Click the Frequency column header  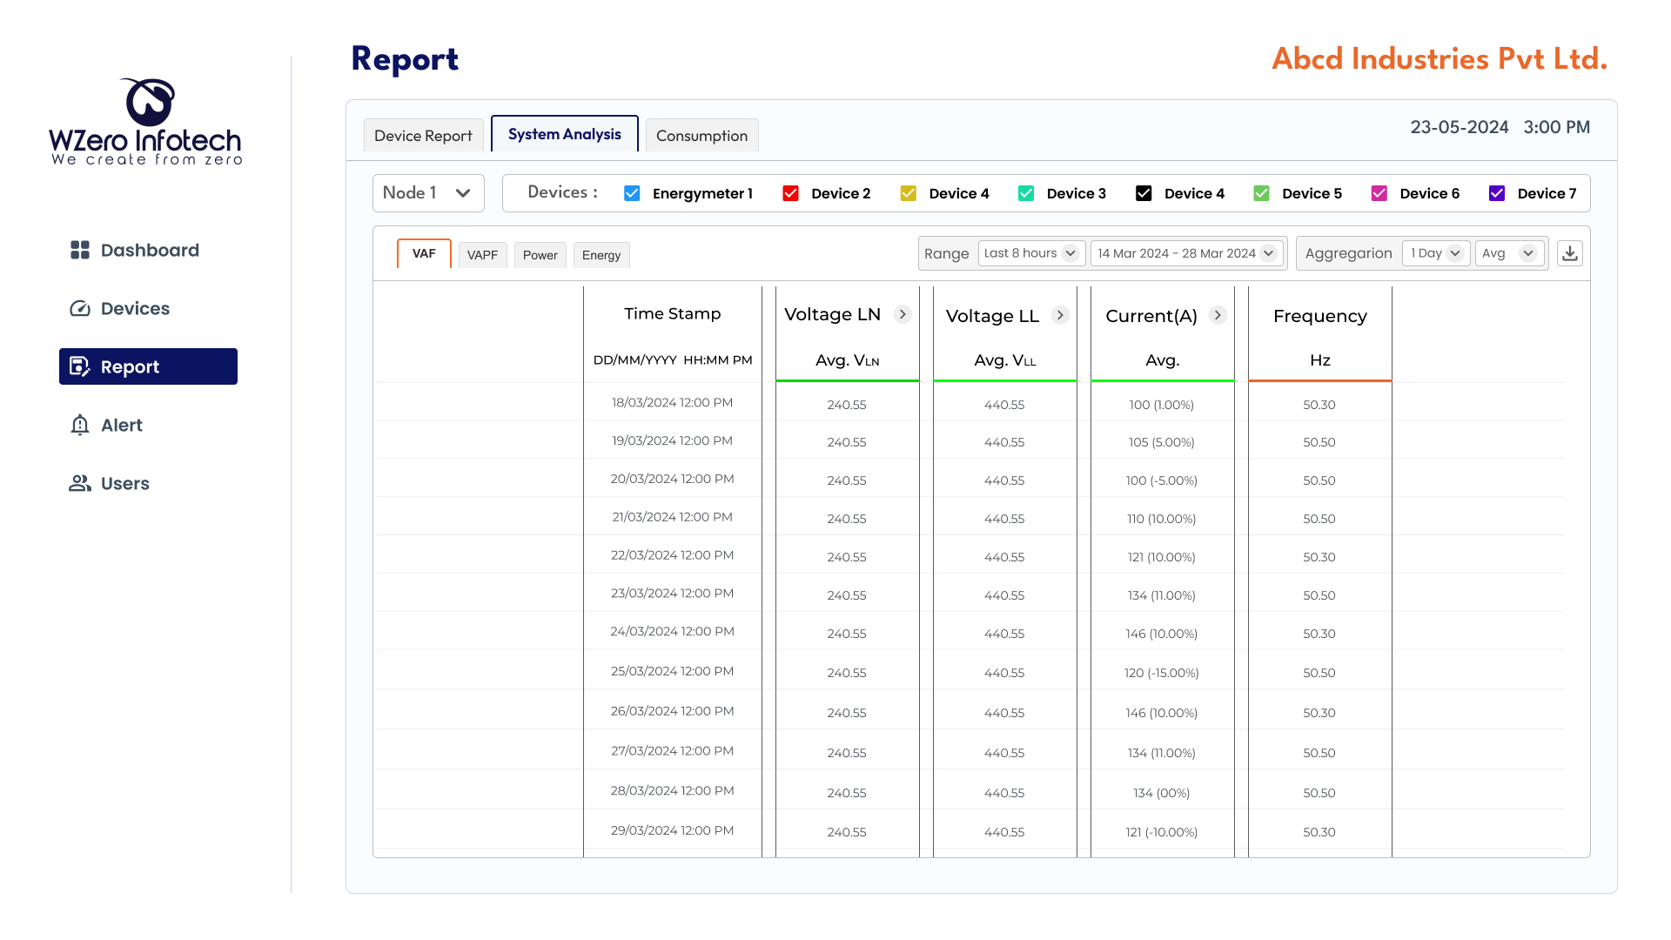[x=1319, y=316]
